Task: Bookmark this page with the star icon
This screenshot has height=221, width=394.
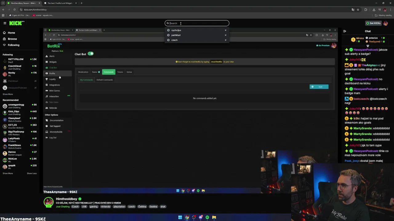Action: 358,10
